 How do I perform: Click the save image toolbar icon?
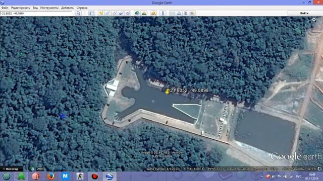pos(186,14)
